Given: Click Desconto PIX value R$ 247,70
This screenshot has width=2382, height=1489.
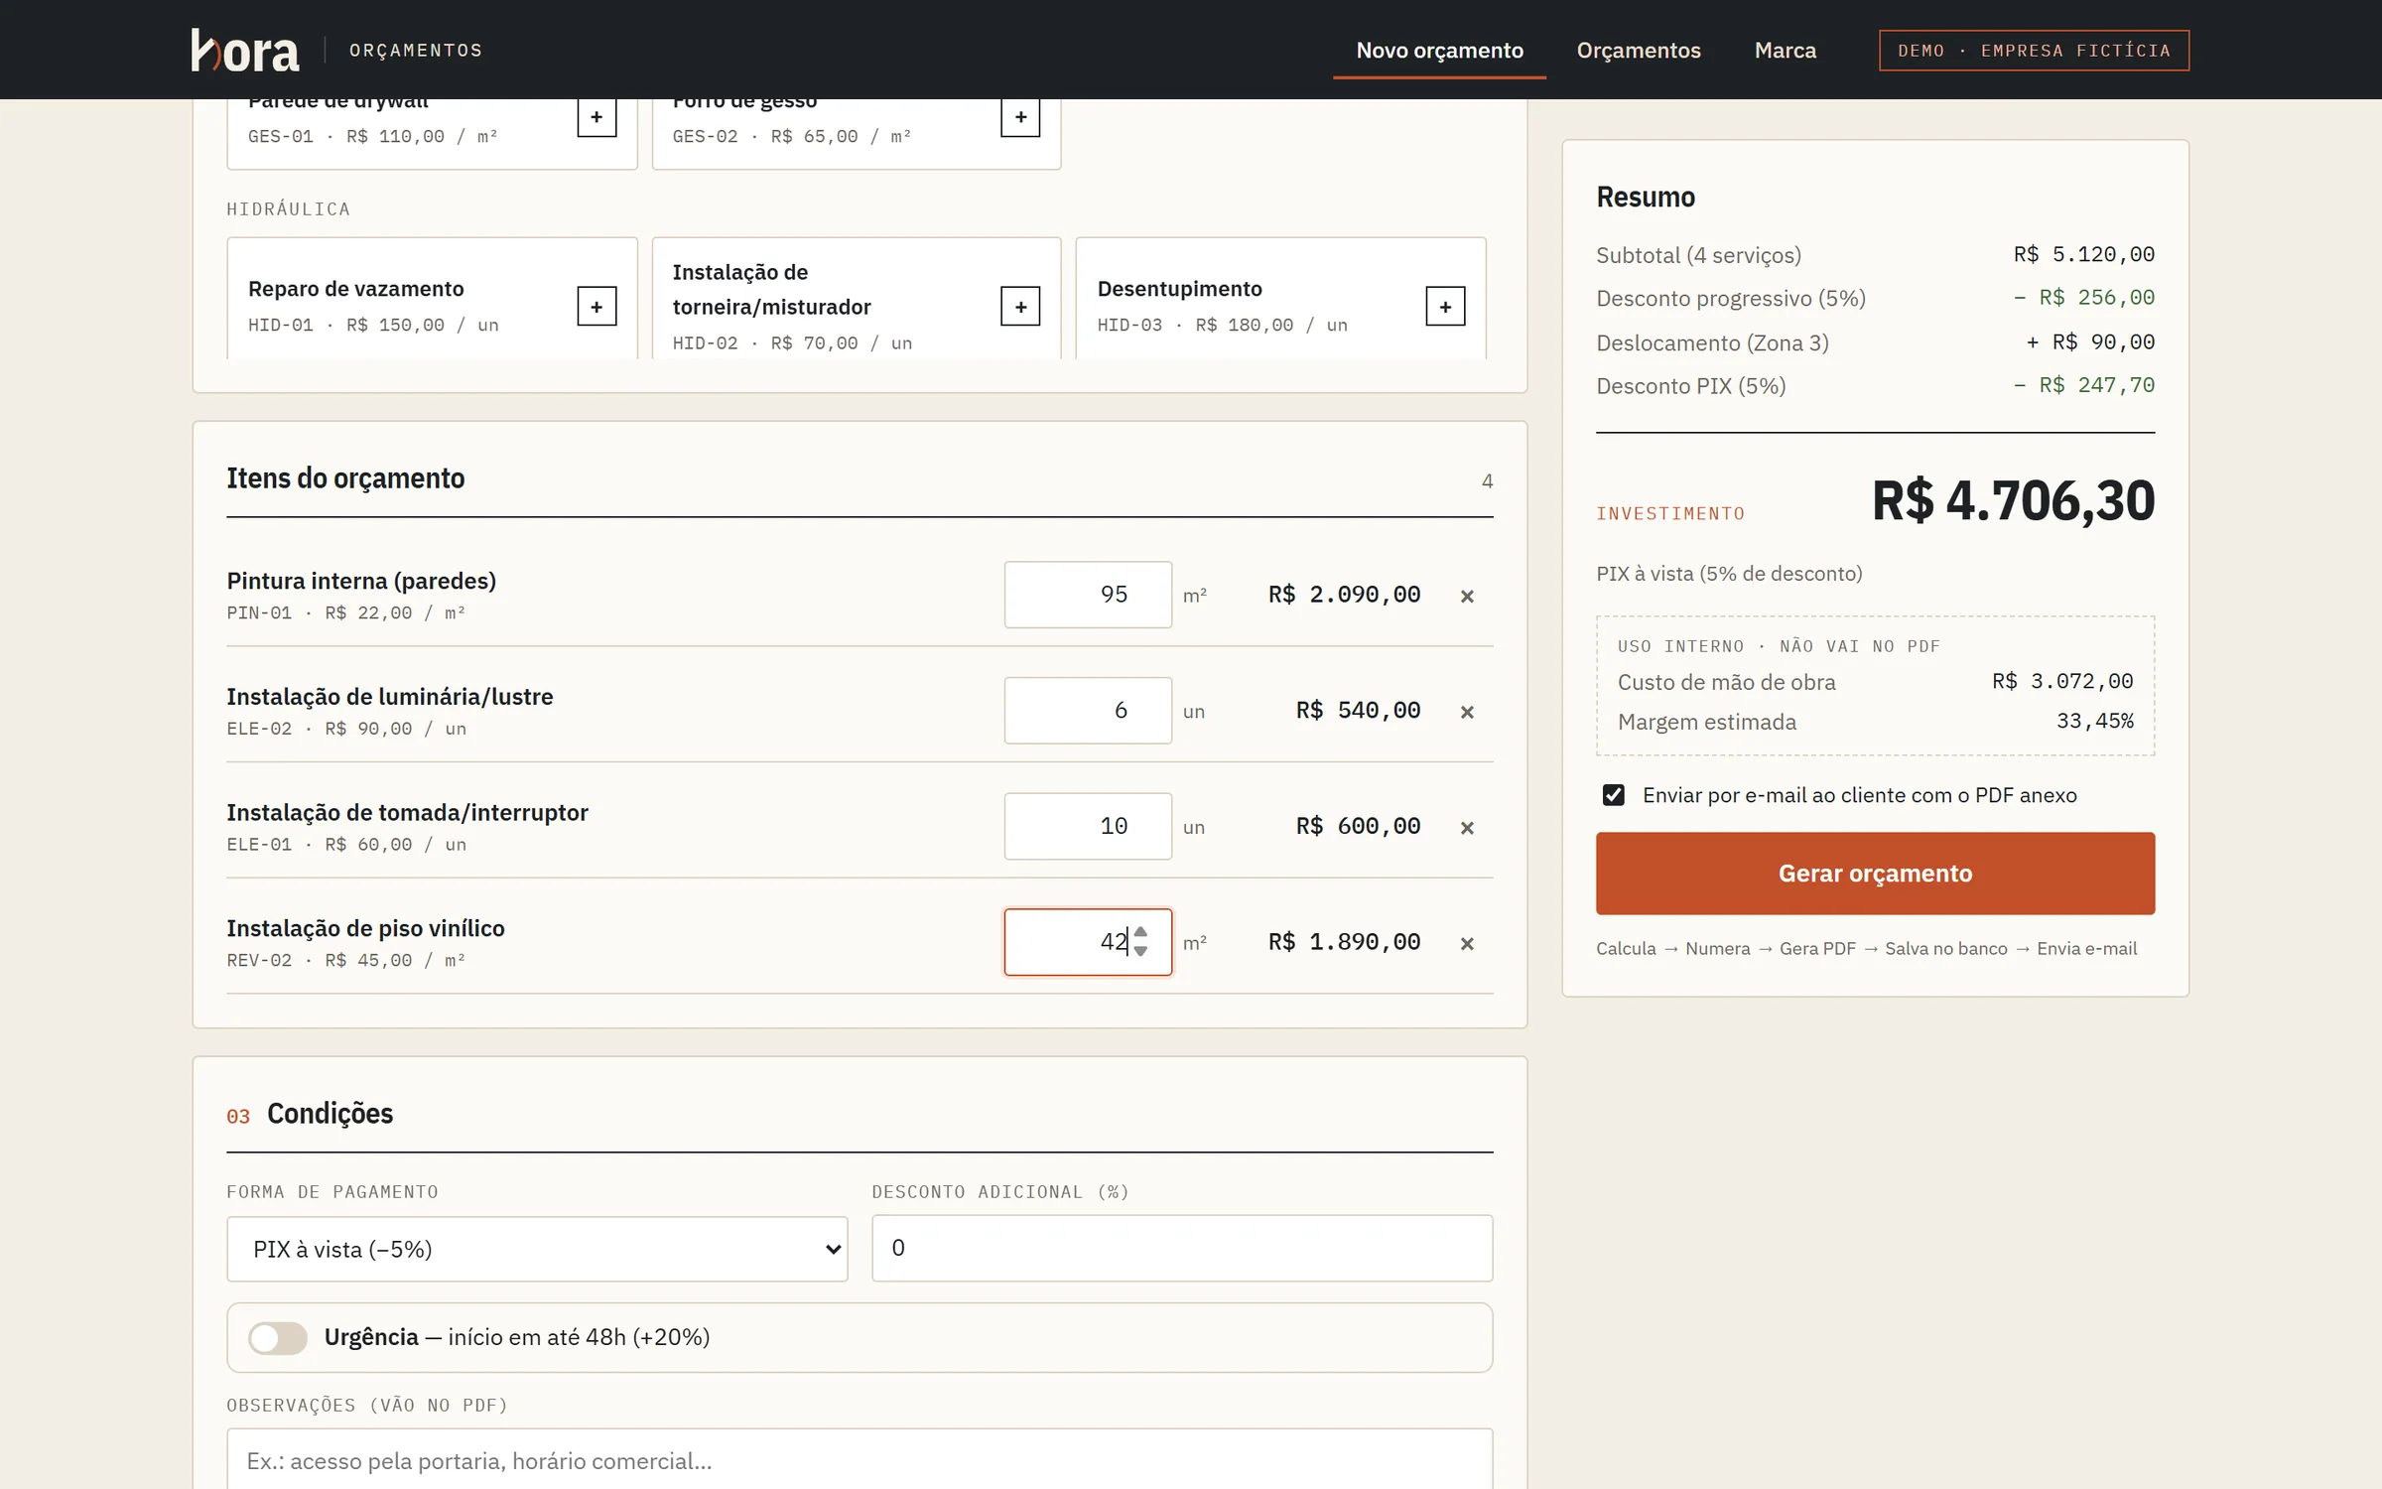Looking at the screenshot, I should (2083, 385).
